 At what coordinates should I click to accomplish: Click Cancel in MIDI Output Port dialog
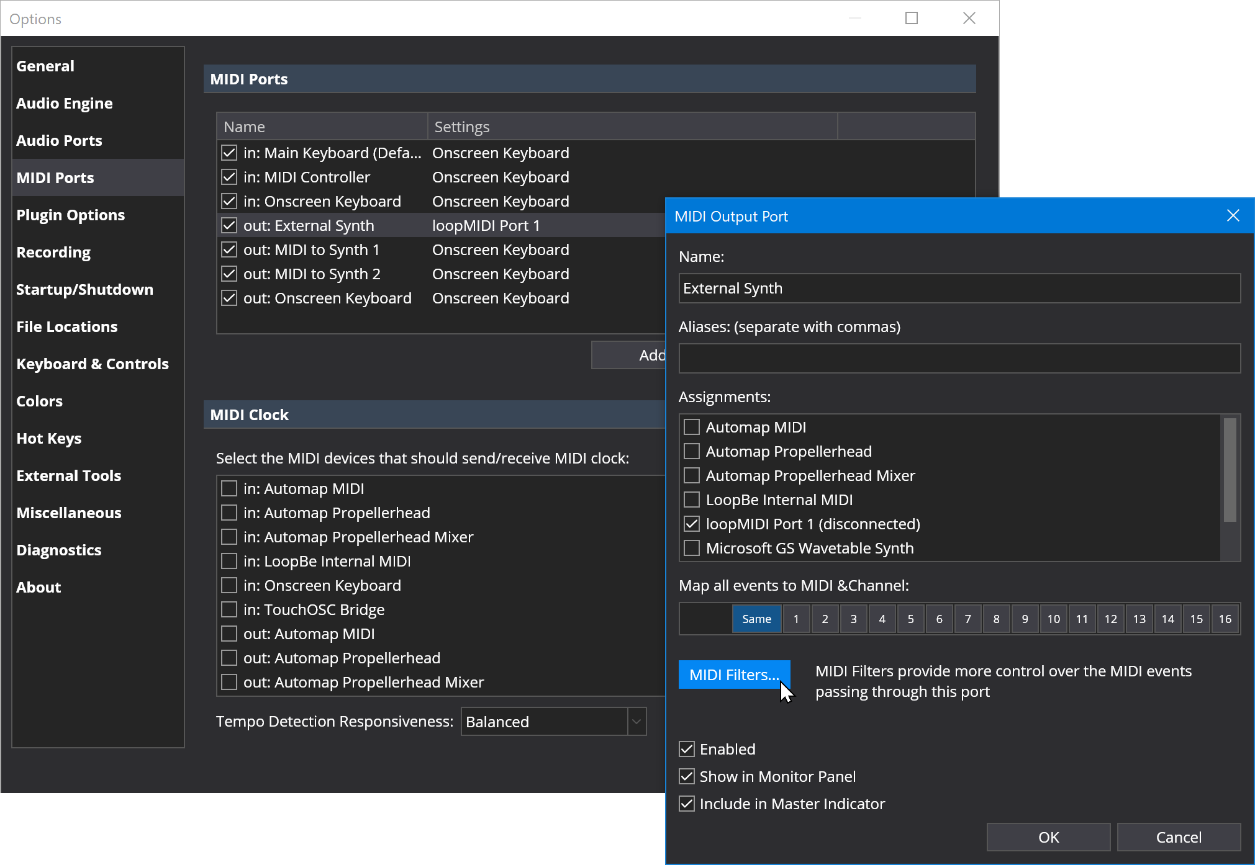coord(1179,837)
